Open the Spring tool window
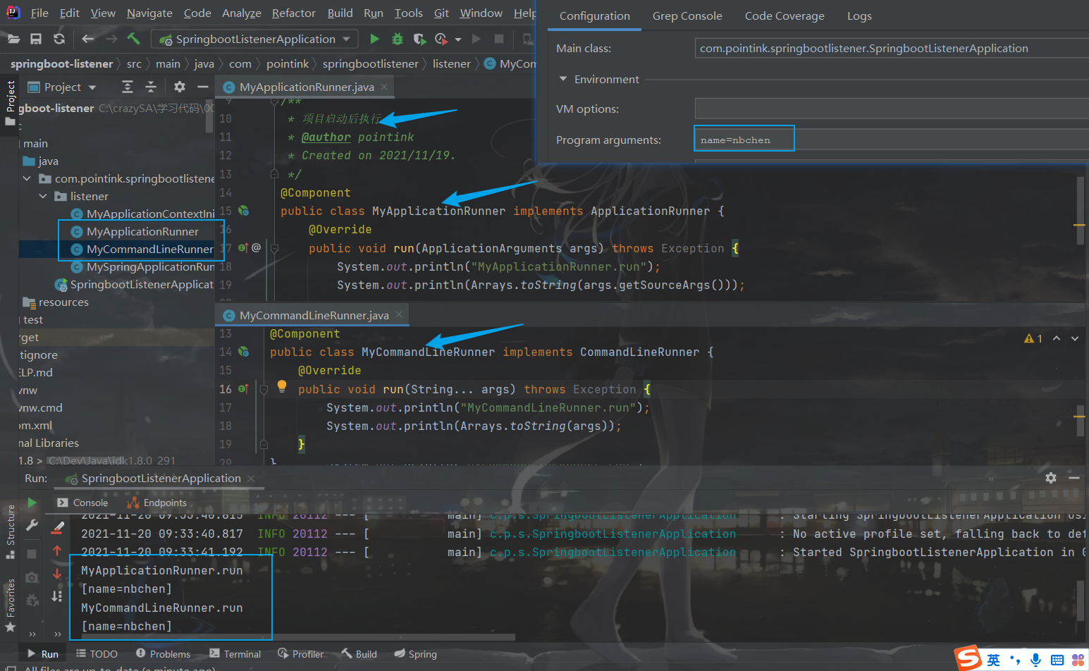The width and height of the screenshot is (1089, 671). (416, 654)
